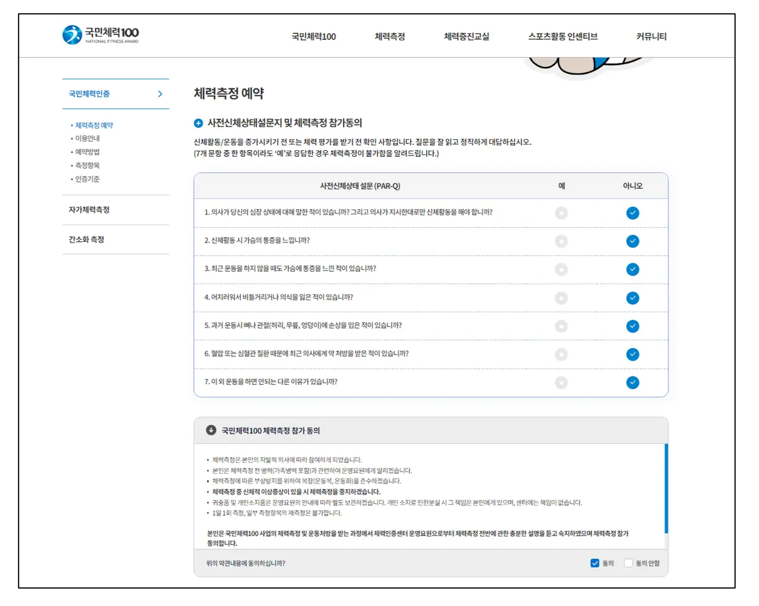Click the consent text scrollbar
Image resolution: width=759 pixels, height=606 pixels.
[666, 489]
